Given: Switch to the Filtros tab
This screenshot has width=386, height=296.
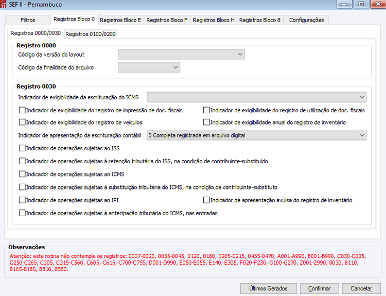Looking at the screenshot, I should (28, 20).
